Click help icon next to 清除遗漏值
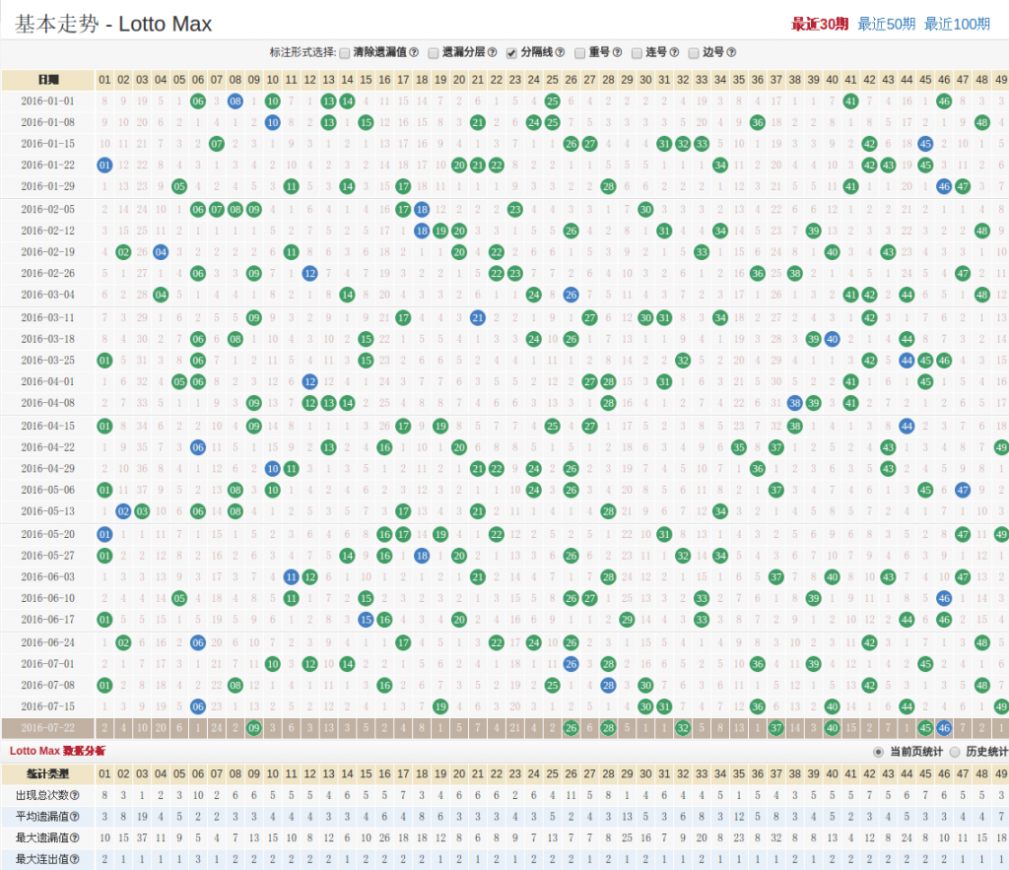The width and height of the screenshot is (1009, 870). pyautogui.click(x=414, y=53)
